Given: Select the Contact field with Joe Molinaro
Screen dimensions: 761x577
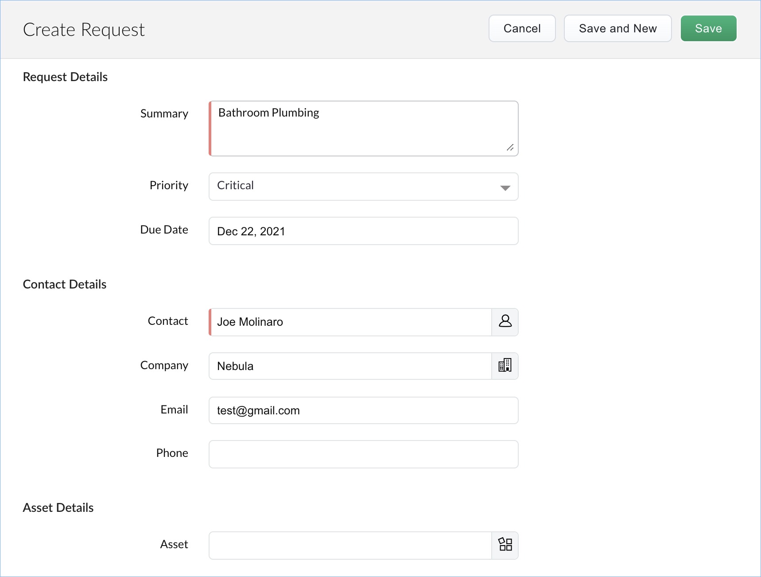Looking at the screenshot, I should (350, 322).
